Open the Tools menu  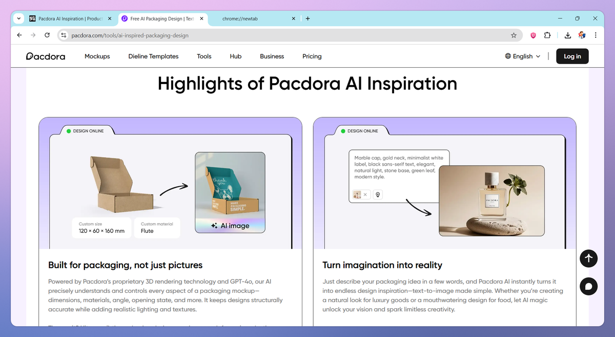tap(204, 56)
